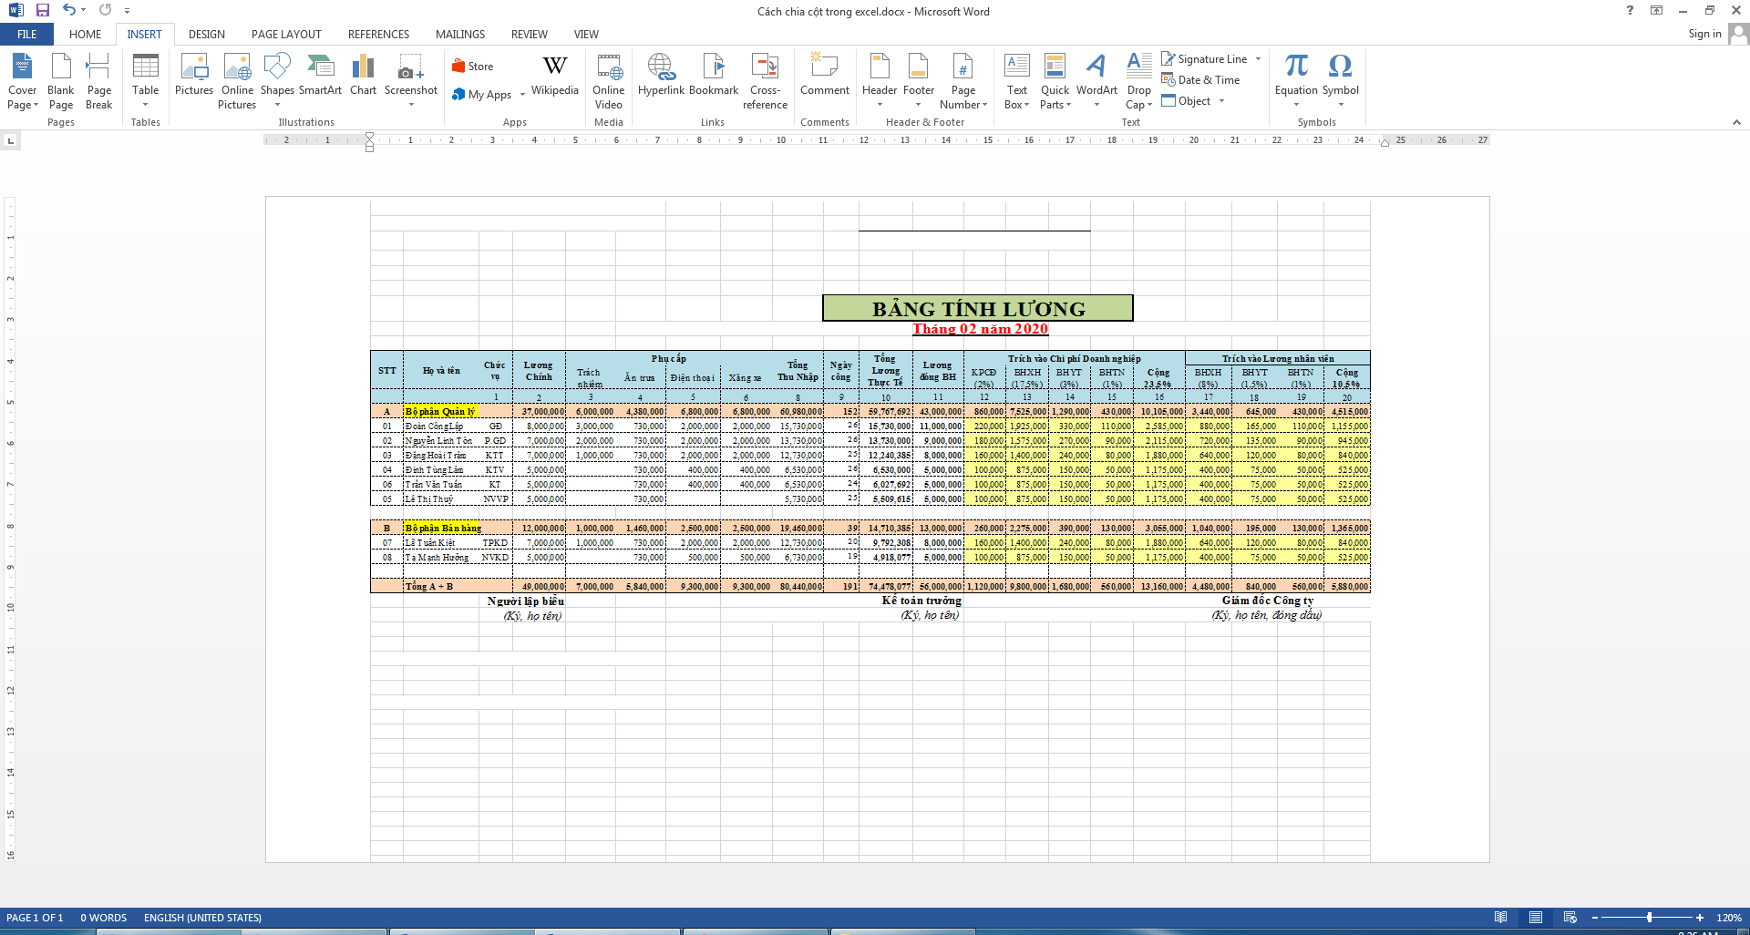
Task: Change language English (United States)
Action: tap(202, 918)
